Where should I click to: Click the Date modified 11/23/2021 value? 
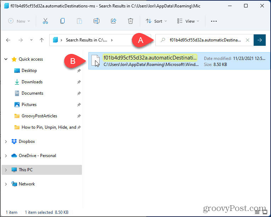pyautogui.click(x=249, y=59)
